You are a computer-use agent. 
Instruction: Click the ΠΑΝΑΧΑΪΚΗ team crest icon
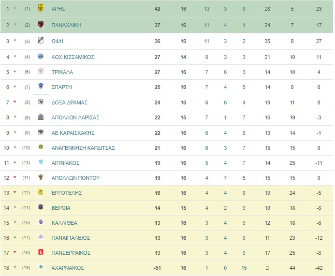click(41, 24)
